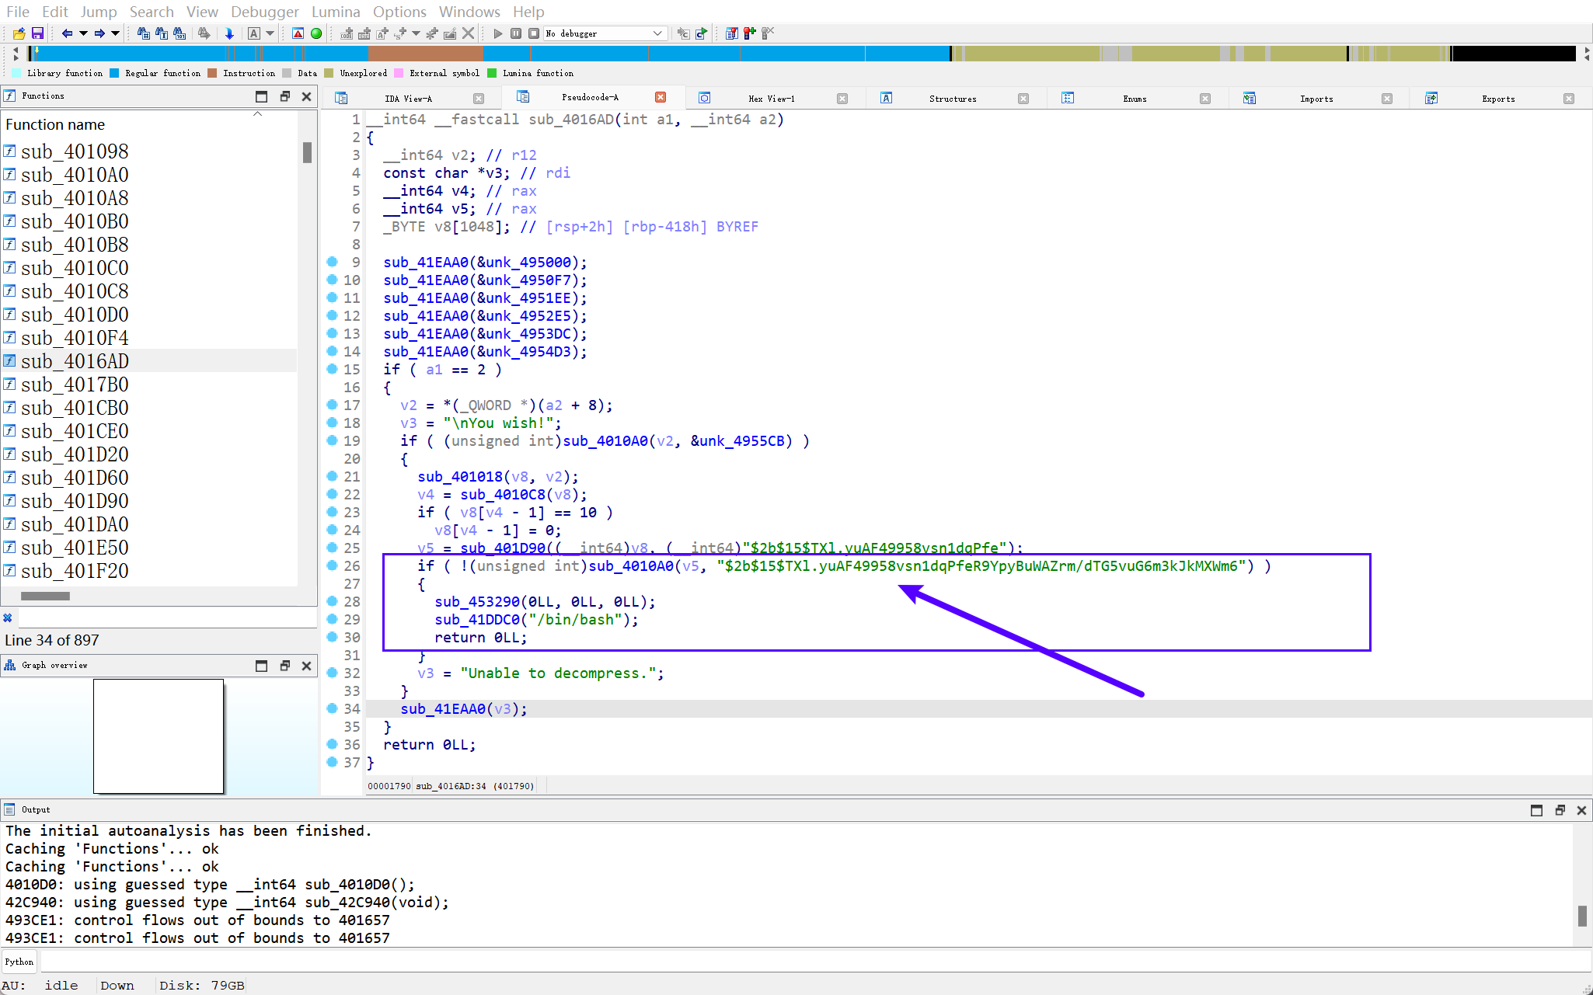The height and width of the screenshot is (995, 1593).
Task: Start process with the play icon
Action: 498,33
